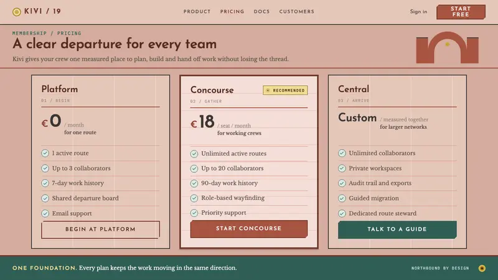The height and width of the screenshot is (280, 498).
Task: Click check icon beside Audit trail and exports
Action: tap(342, 183)
